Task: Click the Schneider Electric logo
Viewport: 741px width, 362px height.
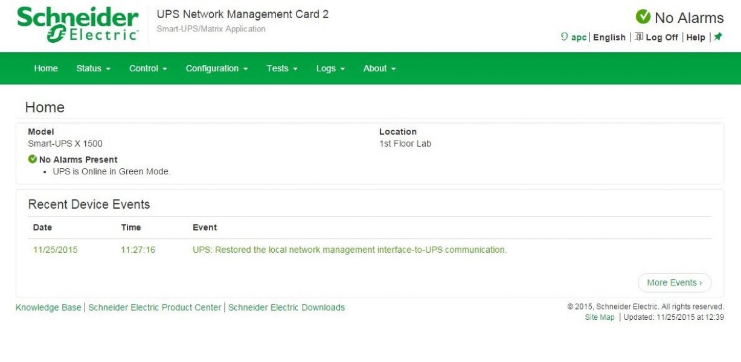Action: coord(79,25)
